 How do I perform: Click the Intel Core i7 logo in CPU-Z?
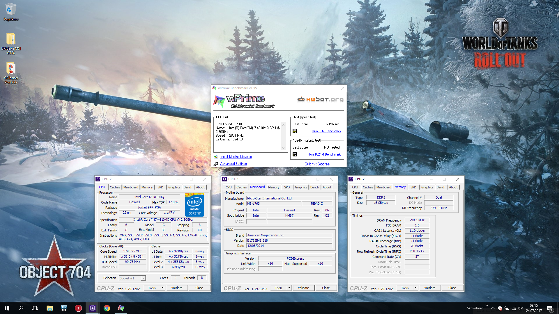point(194,205)
